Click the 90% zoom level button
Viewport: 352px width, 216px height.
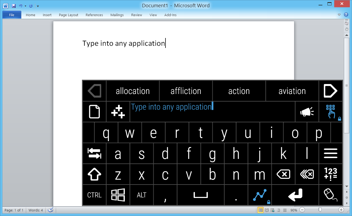point(294,210)
